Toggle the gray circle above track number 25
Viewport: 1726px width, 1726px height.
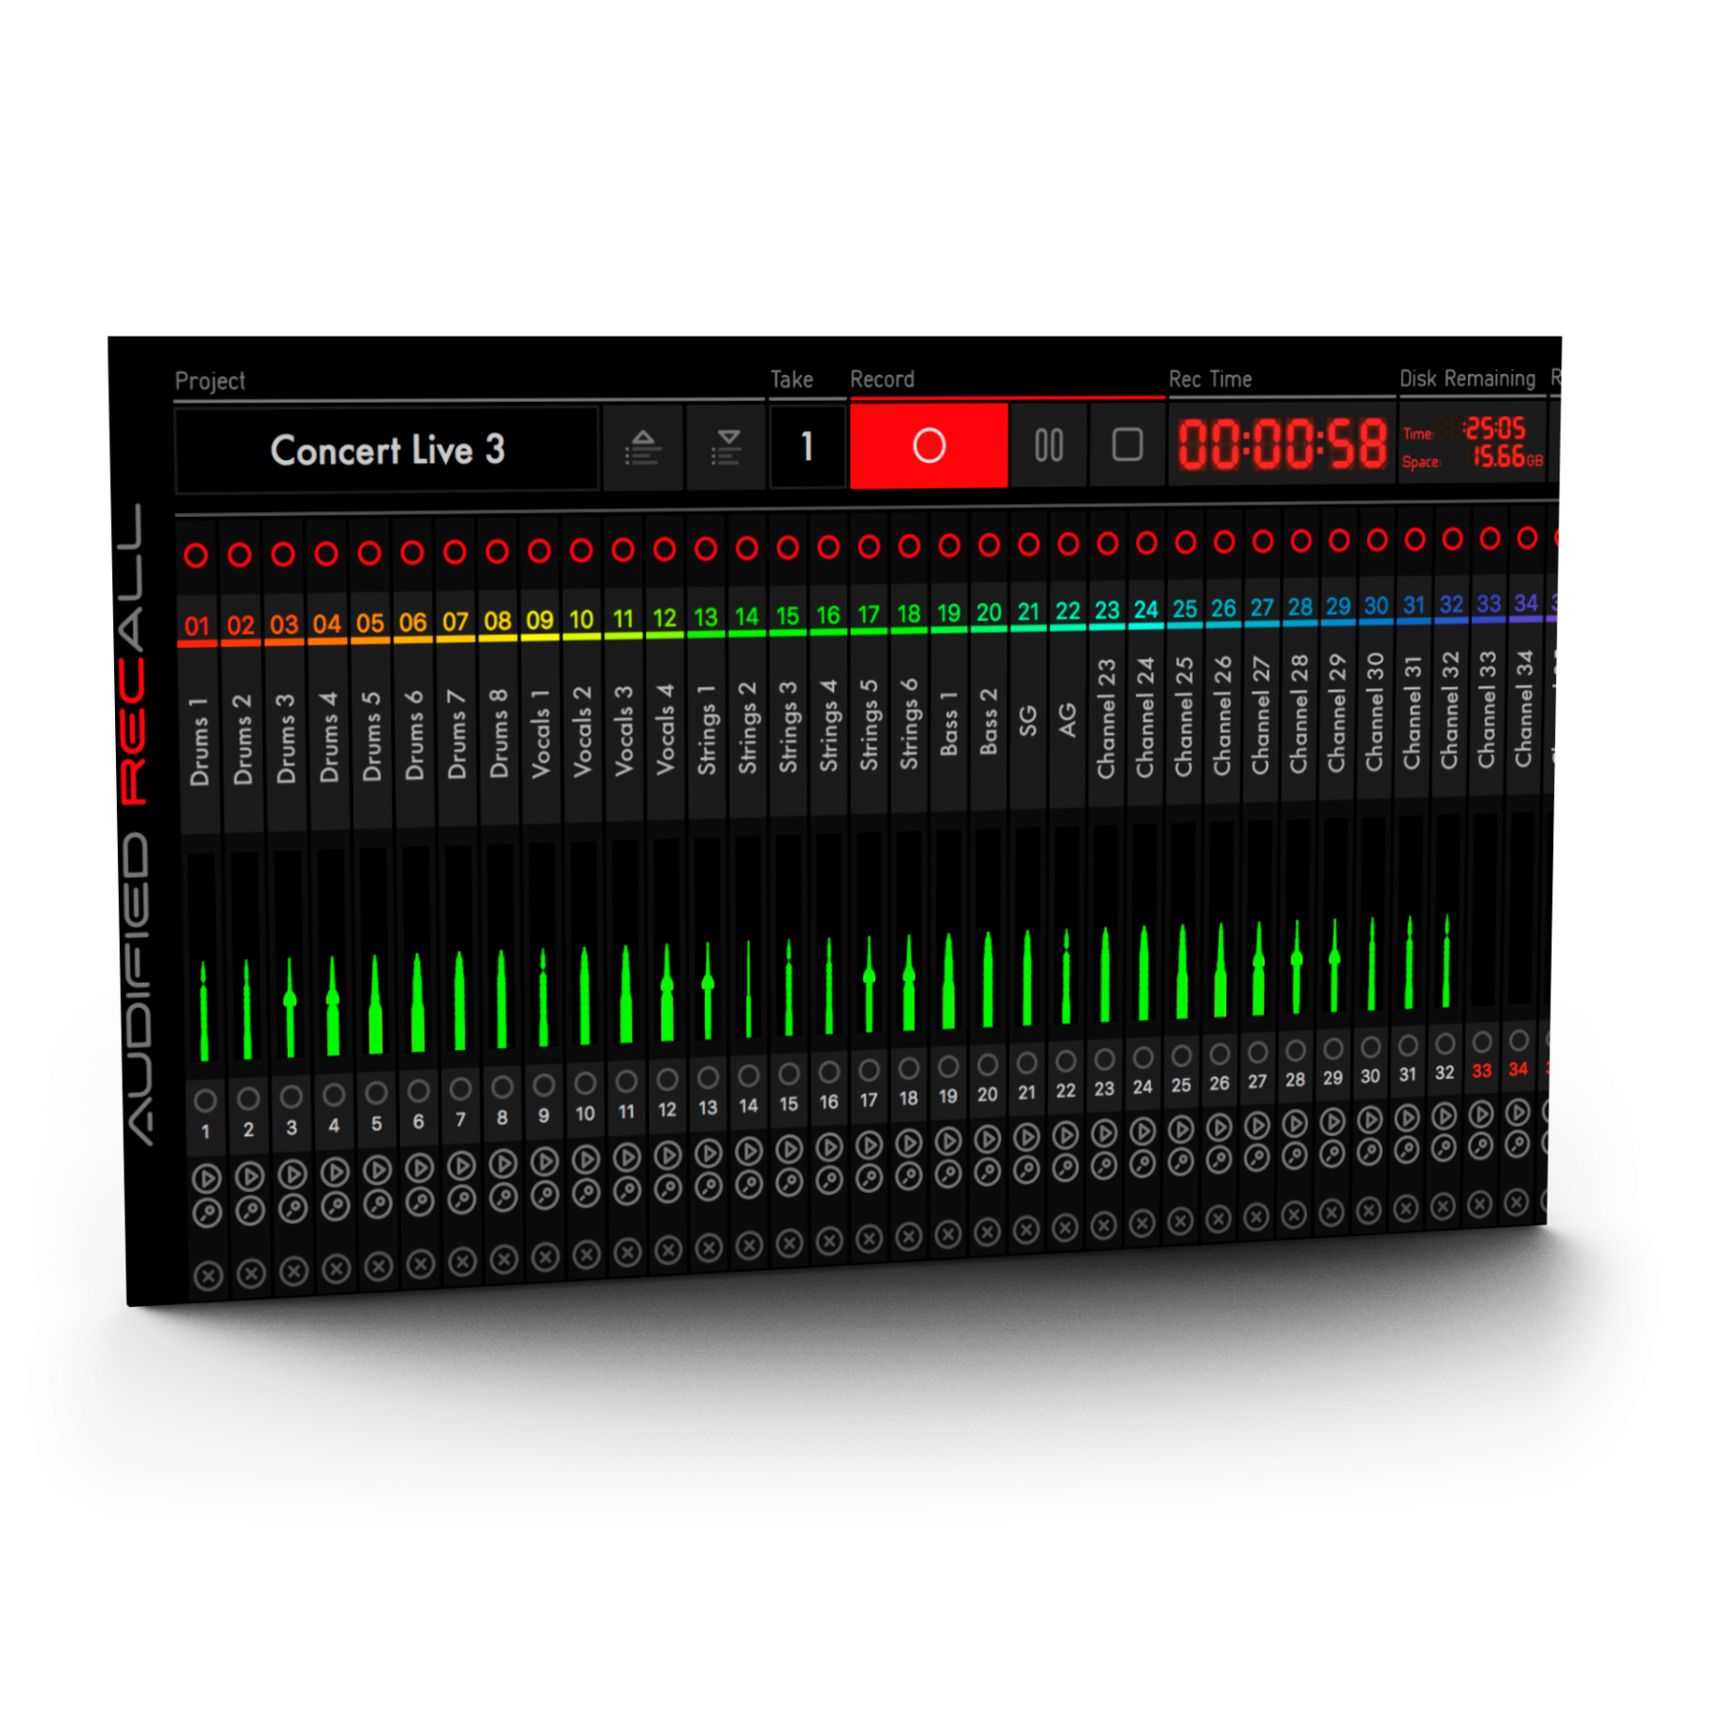point(1181,1056)
